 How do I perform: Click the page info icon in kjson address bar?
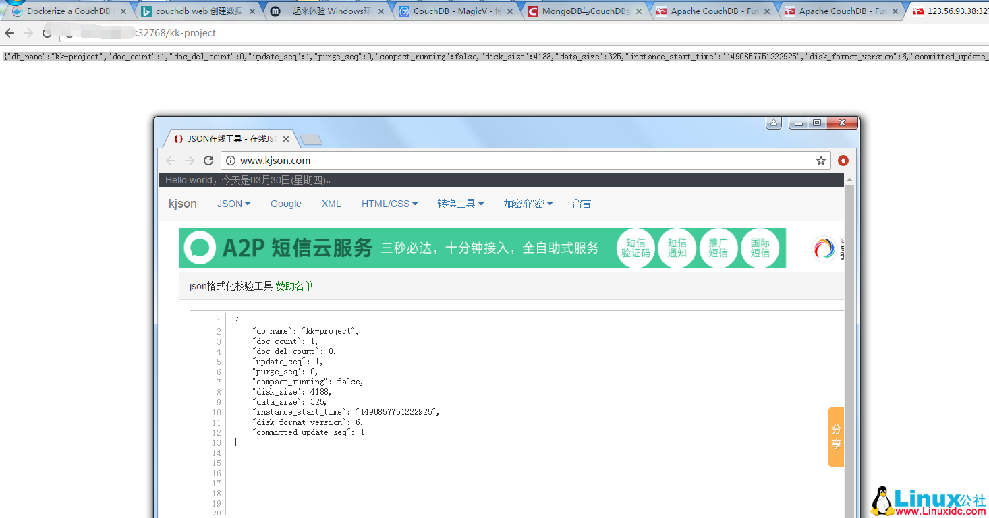point(230,161)
